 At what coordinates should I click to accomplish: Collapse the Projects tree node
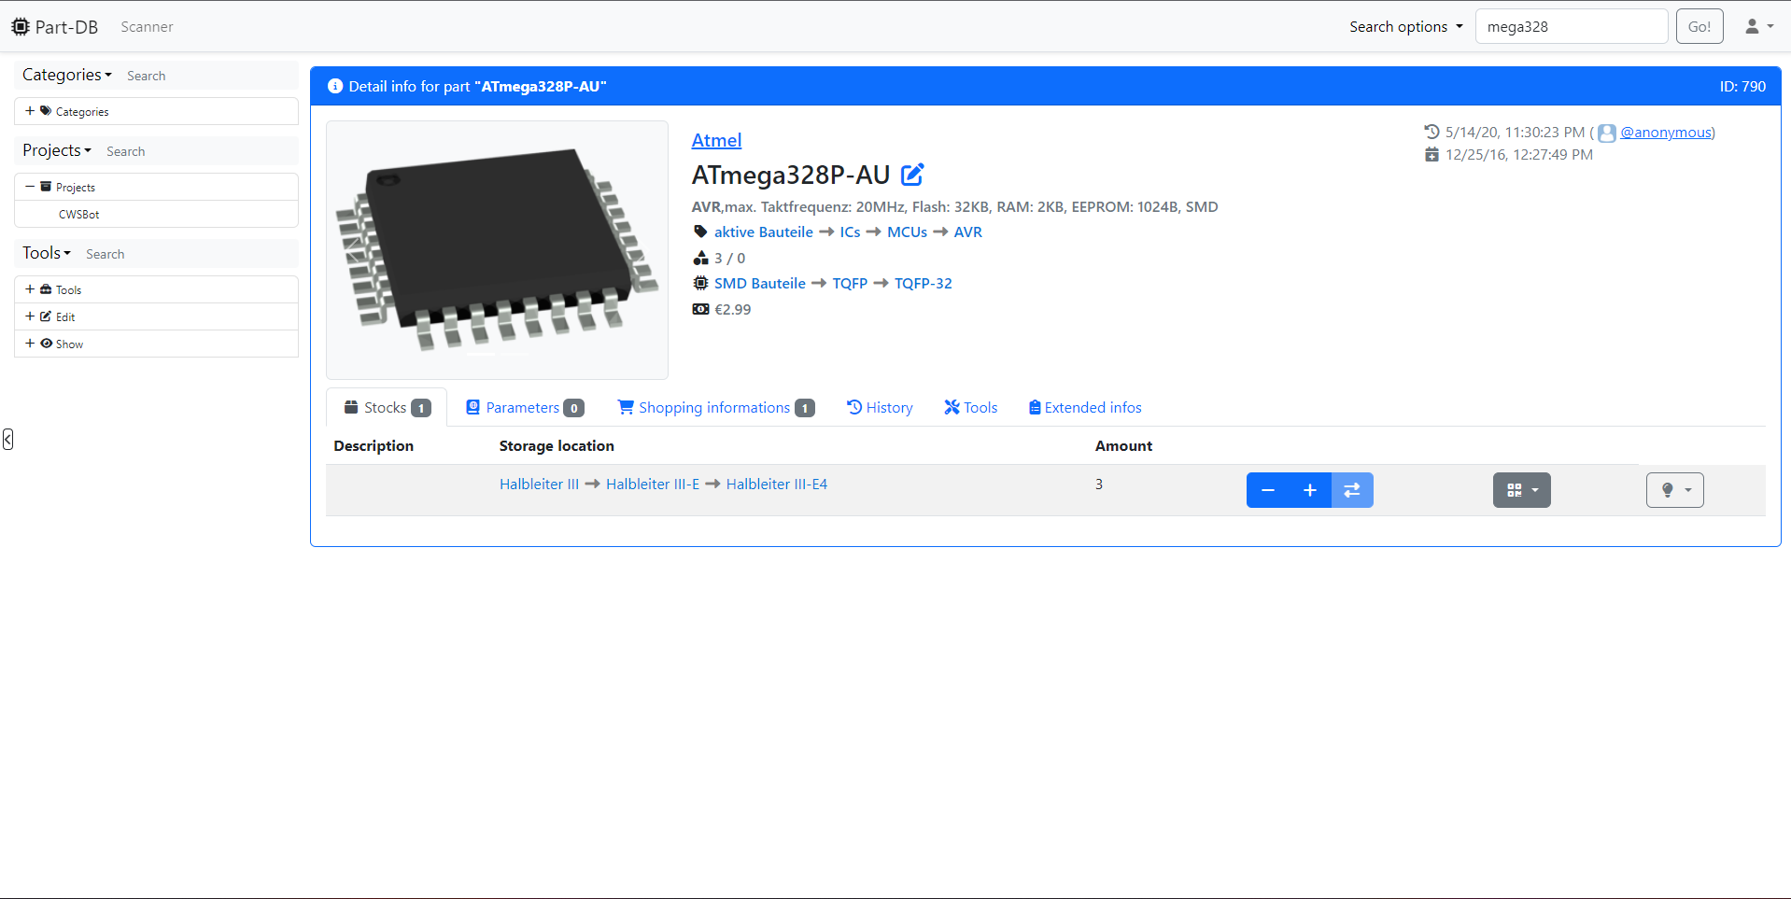coord(30,187)
